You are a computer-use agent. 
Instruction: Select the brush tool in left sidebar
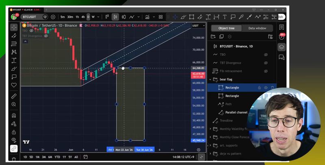[x=14, y=69]
